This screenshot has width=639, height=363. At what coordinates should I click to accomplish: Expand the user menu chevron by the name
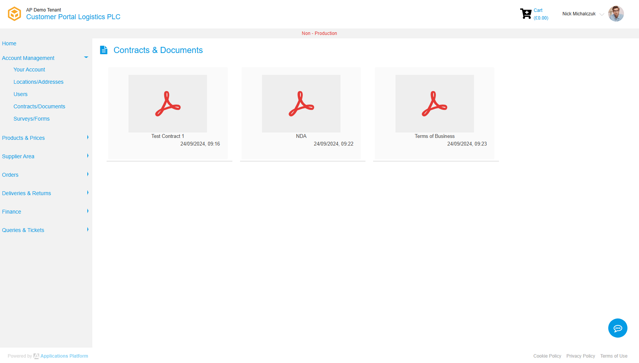pos(602,15)
